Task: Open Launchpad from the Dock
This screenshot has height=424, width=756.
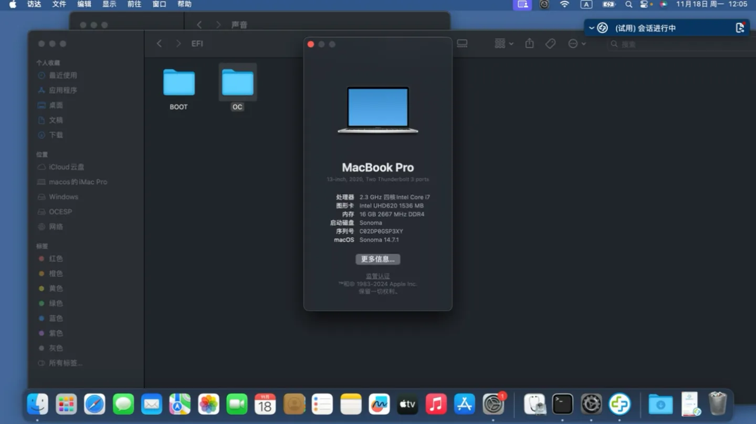Action: pyautogui.click(x=66, y=404)
